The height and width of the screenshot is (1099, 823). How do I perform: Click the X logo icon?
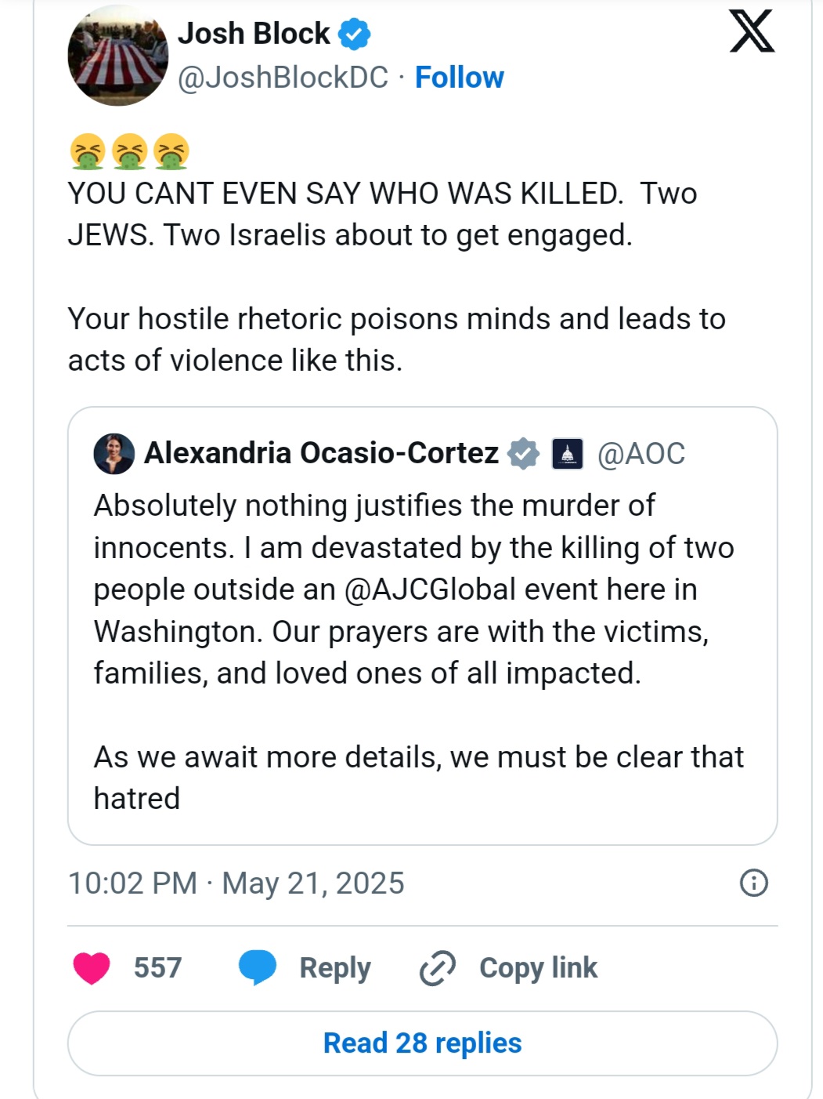point(752,32)
